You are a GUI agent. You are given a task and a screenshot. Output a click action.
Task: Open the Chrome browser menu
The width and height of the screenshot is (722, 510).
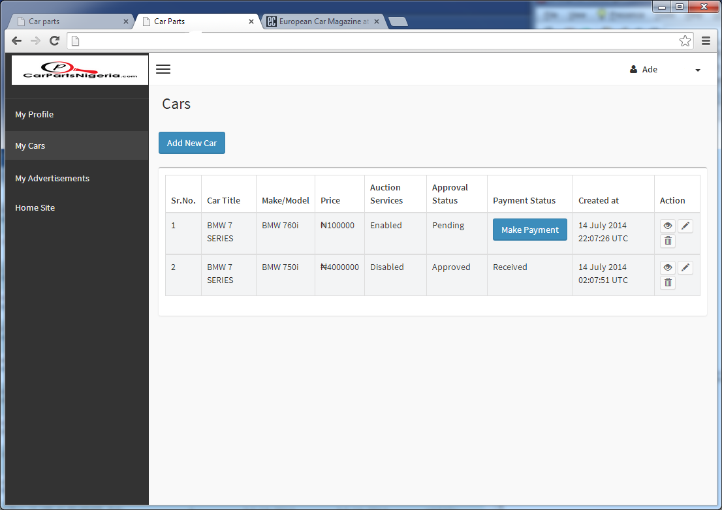pyautogui.click(x=706, y=41)
